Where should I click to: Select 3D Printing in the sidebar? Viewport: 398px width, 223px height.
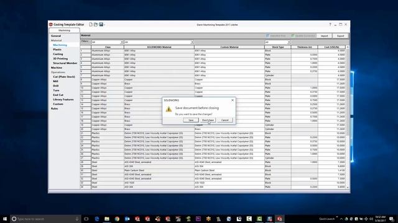60,59
